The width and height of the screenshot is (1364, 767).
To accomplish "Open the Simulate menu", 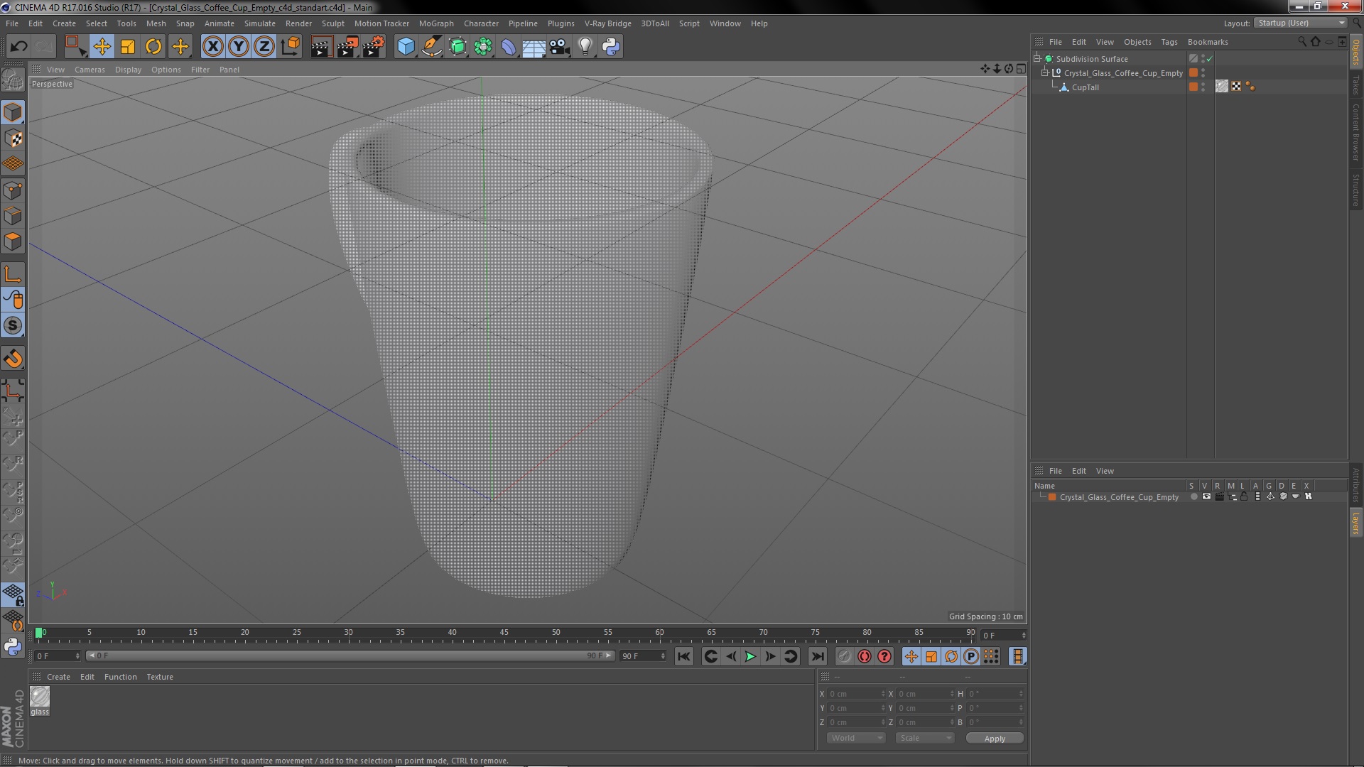I will point(259,23).
